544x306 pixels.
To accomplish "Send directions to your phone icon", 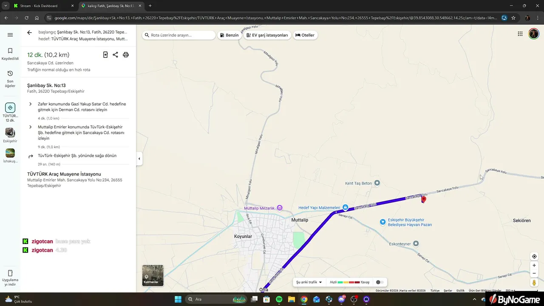I will click(x=105, y=54).
